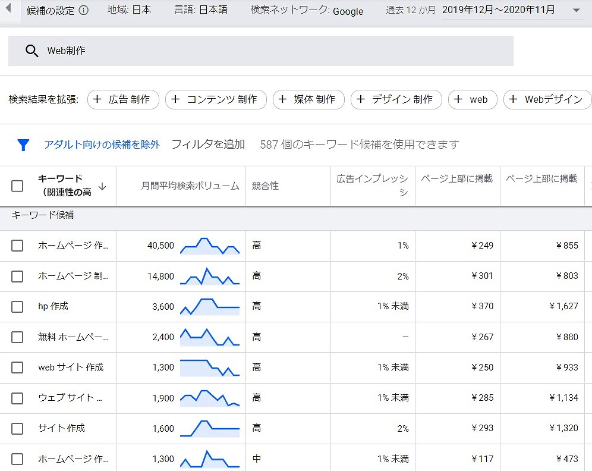Click the plus icon on 広告 制作 chip
The width and height of the screenshot is (592, 471).
(97, 99)
